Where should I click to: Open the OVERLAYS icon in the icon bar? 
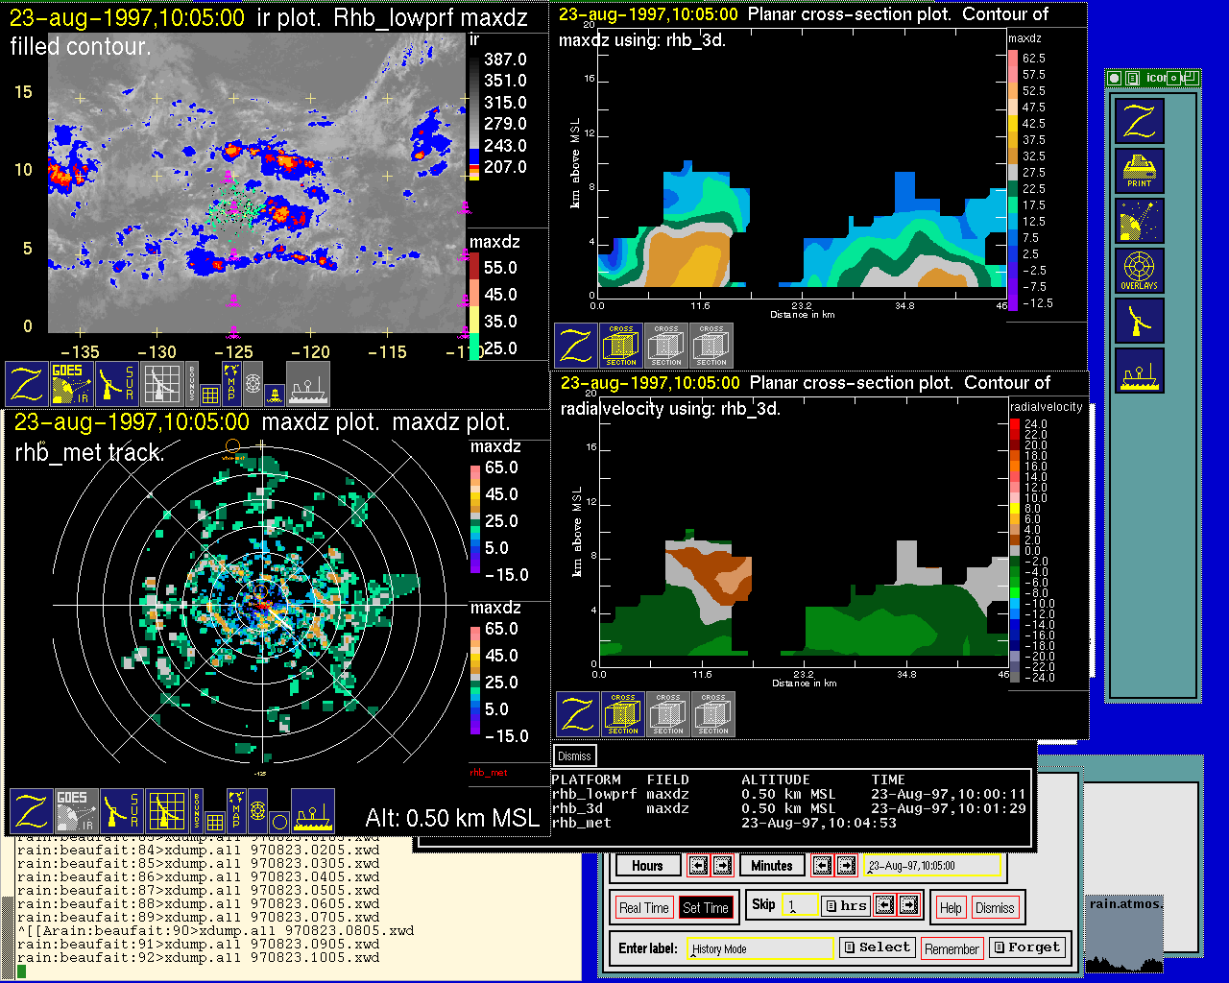[x=1139, y=271]
